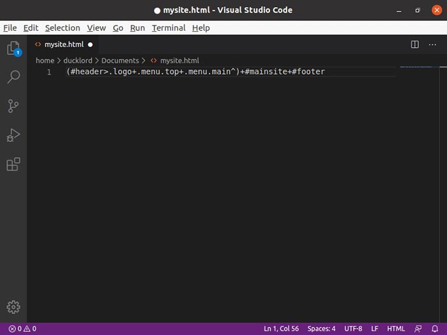Click the feedback icon in status bar
Screen dimensions: 447x335
pos(418,329)
